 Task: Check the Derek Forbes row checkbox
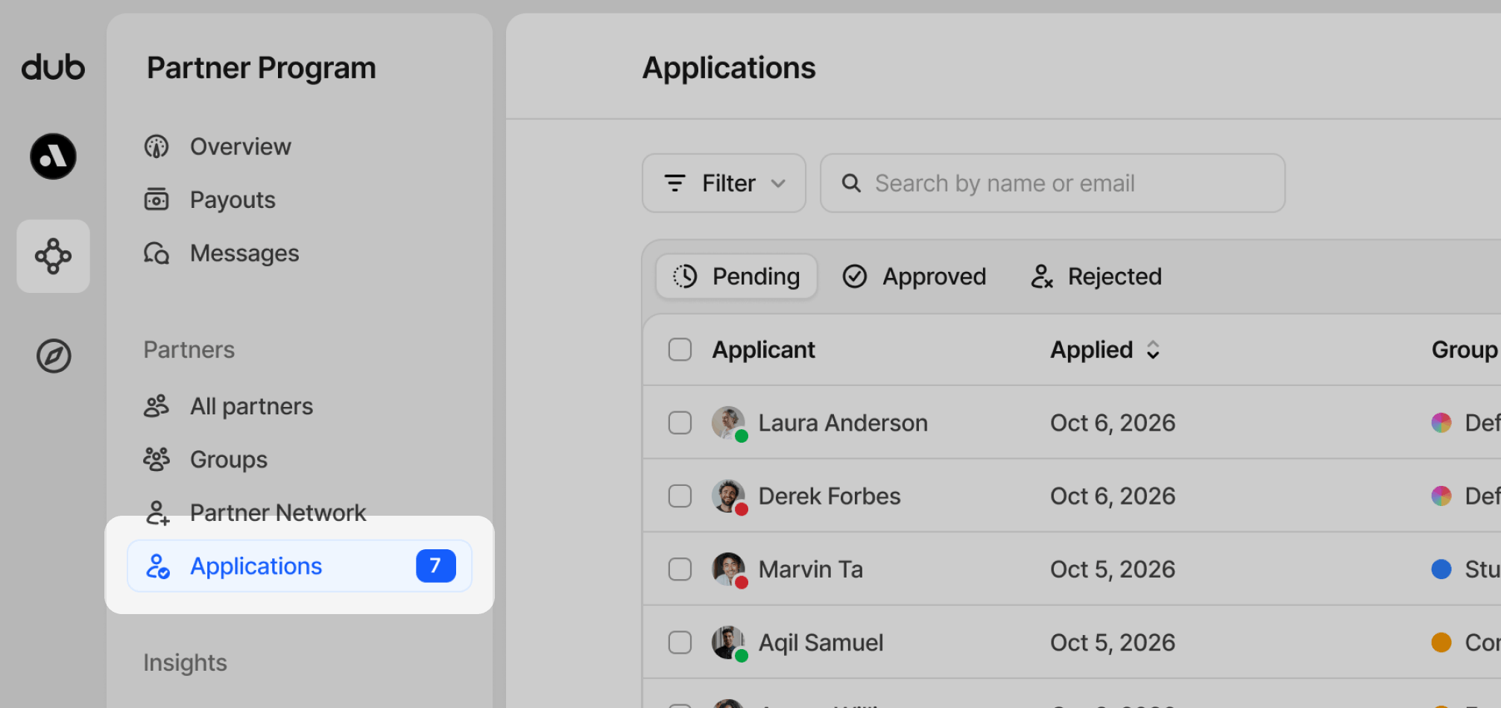[680, 496]
